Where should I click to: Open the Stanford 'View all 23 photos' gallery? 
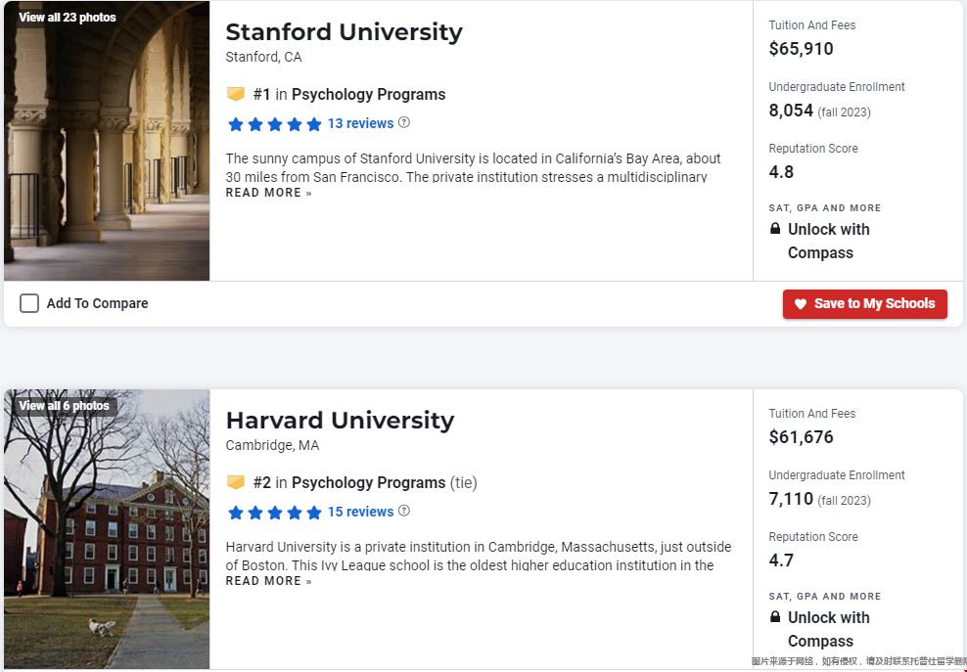(68, 18)
